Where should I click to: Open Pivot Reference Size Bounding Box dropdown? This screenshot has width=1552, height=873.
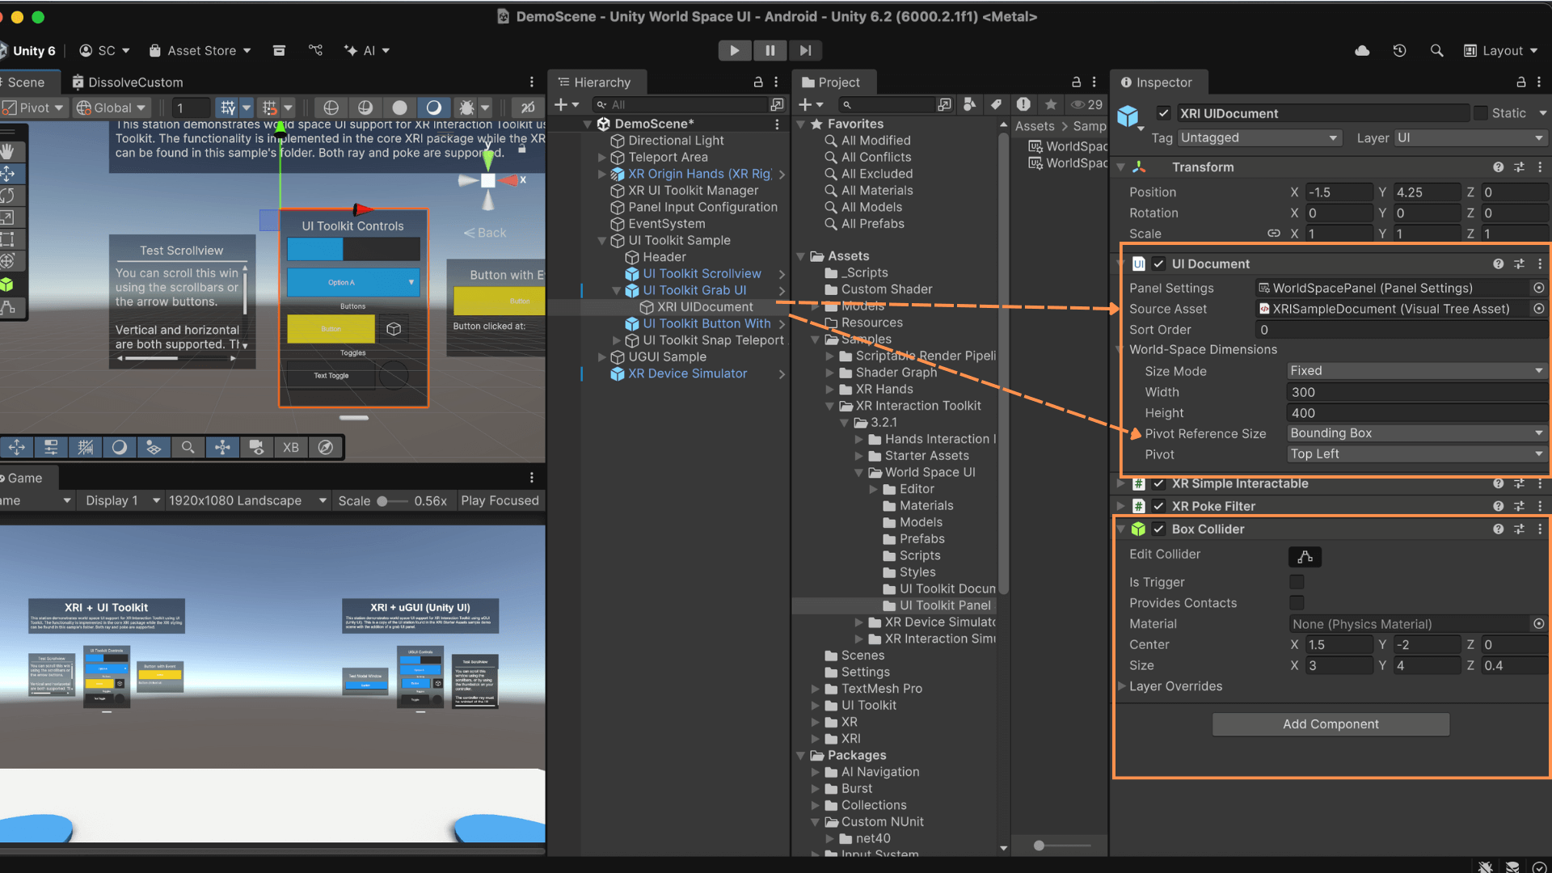(1416, 433)
